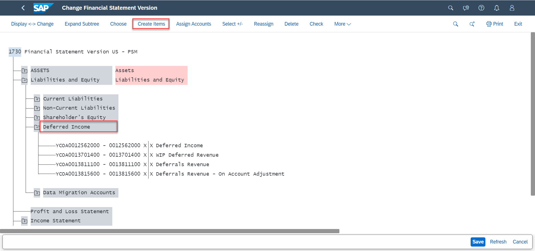Viewport: 535px width, 251px height.
Task: Click Create Items
Action: tap(151, 24)
